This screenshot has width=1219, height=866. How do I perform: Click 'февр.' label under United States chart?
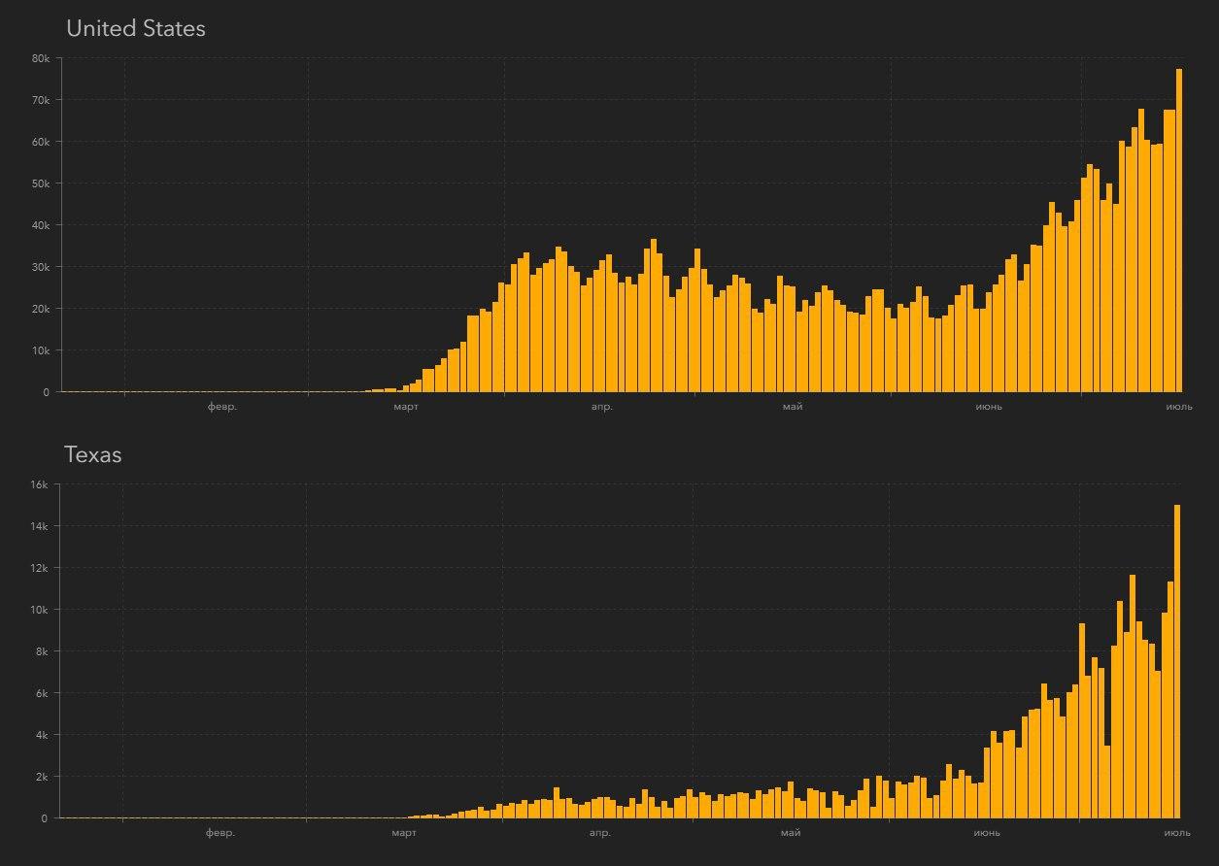[221, 407]
